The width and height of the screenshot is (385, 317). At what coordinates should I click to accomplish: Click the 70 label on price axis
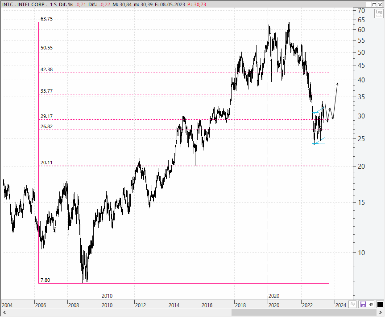[x=361, y=11]
